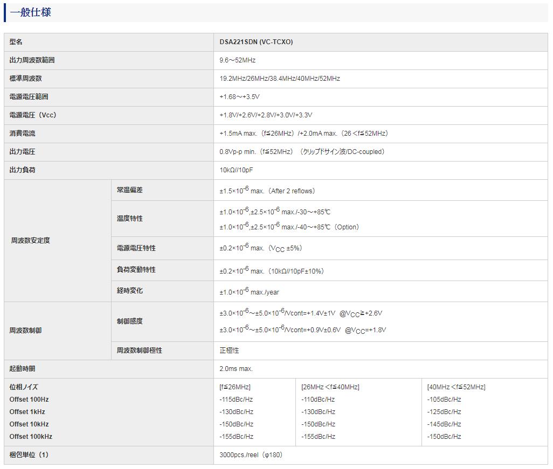Click -150dBc/Hz under the [40MHz<f≦52MHz] column
The width and height of the screenshot is (553, 469).
pyautogui.click(x=444, y=436)
